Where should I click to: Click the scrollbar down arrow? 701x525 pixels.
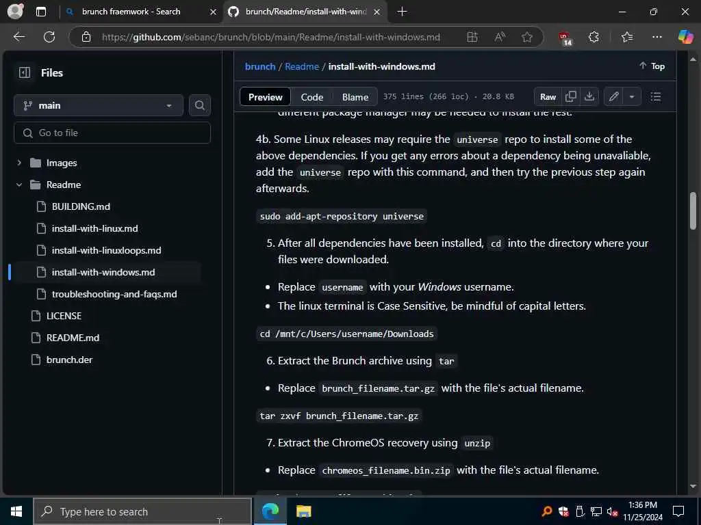click(x=693, y=486)
